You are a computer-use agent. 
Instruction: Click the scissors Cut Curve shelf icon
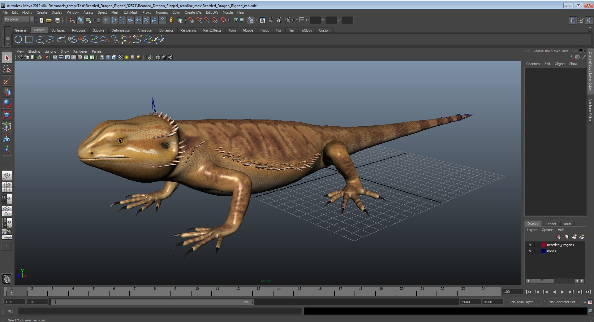(x=83, y=39)
